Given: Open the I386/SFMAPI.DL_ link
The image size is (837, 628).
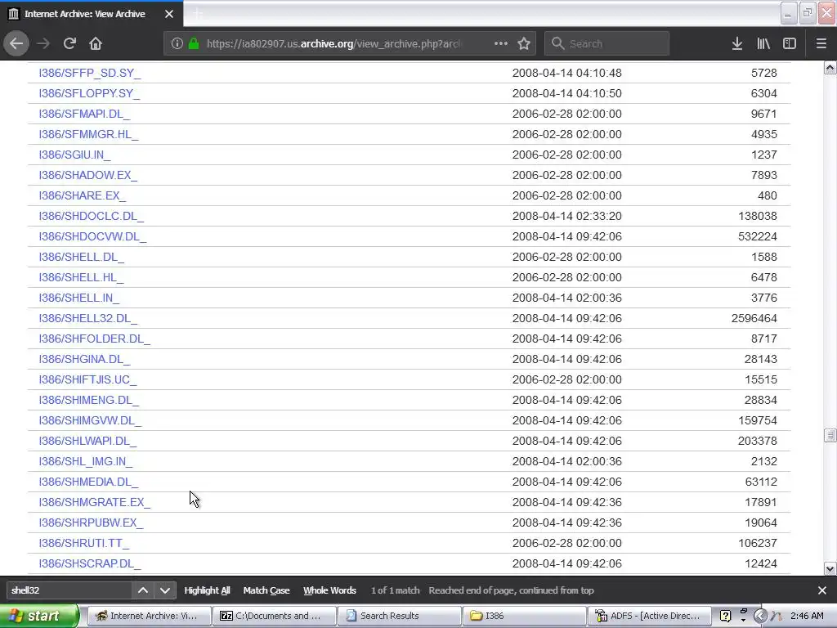Looking at the screenshot, I should tap(84, 114).
